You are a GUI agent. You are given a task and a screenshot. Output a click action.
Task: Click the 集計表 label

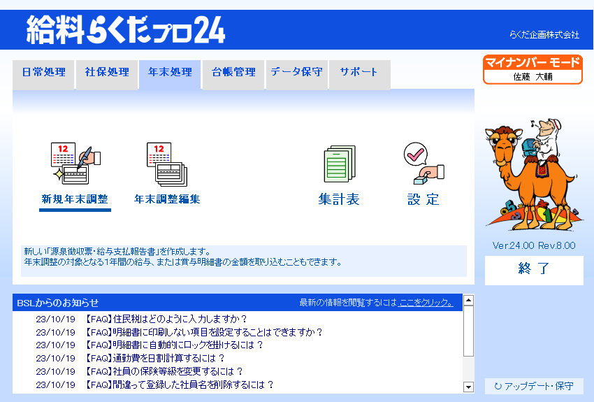point(339,199)
